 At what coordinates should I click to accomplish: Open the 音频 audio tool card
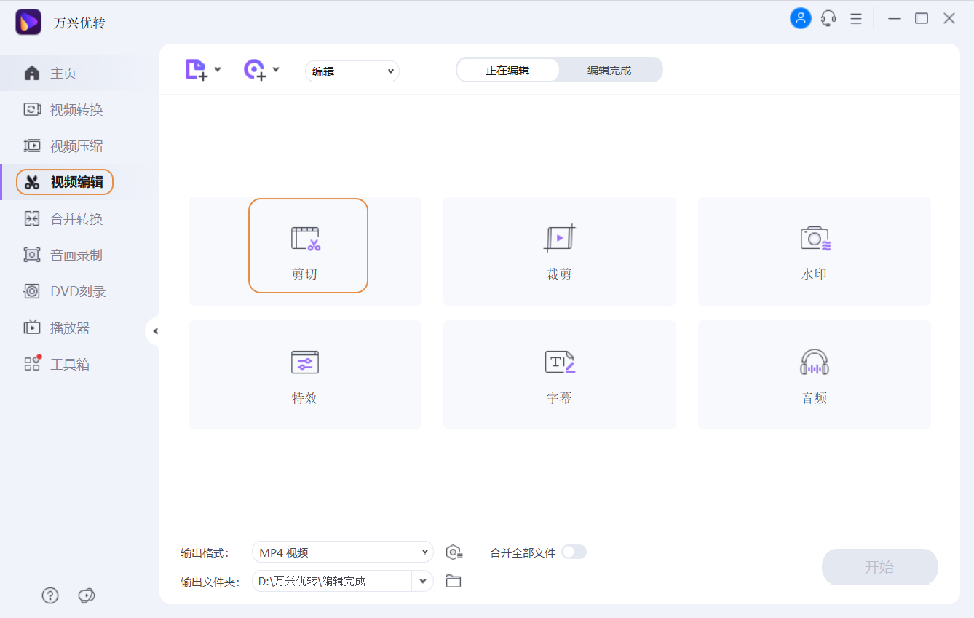[x=815, y=375]
